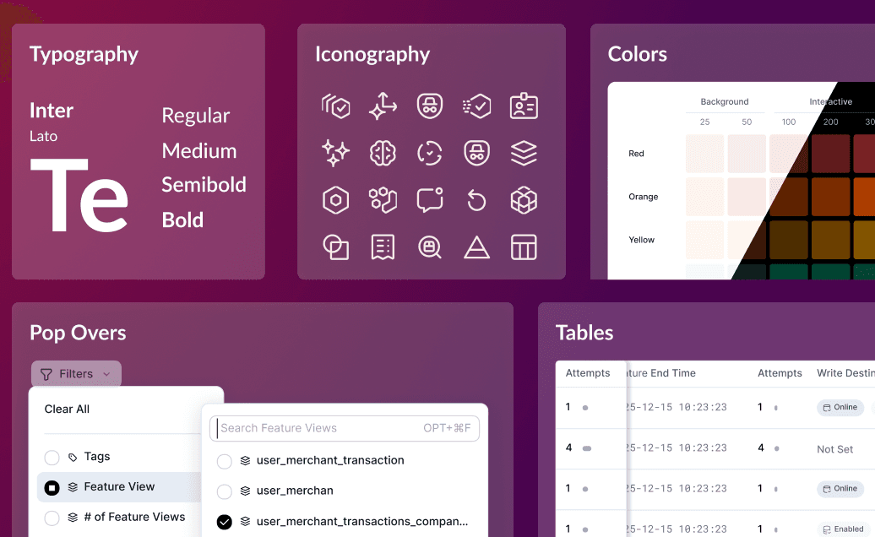This screenshot has width=875, height=537.
Task: Click Clear All in filter popover
Action: coord(67,409)
